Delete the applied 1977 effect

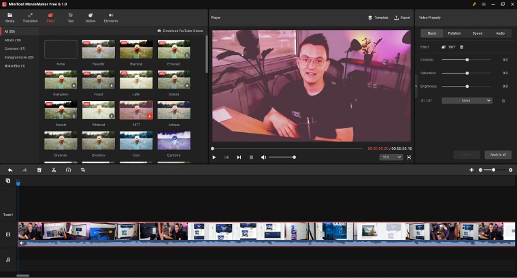[x=462, y=47]
